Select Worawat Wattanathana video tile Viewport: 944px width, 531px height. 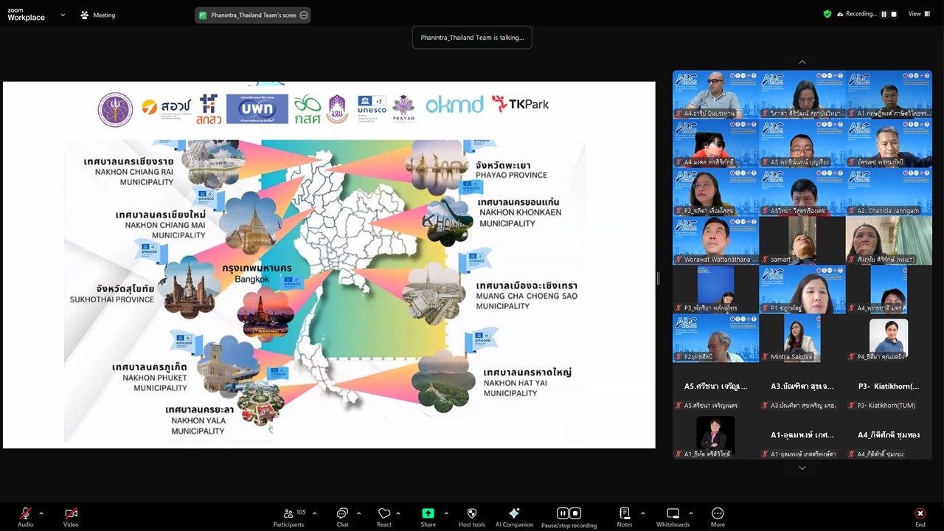point(715,240)
